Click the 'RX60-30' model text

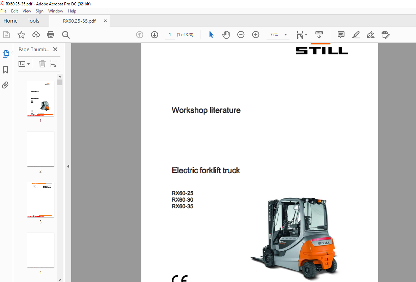pyautogui.click(x=183, y=200)
